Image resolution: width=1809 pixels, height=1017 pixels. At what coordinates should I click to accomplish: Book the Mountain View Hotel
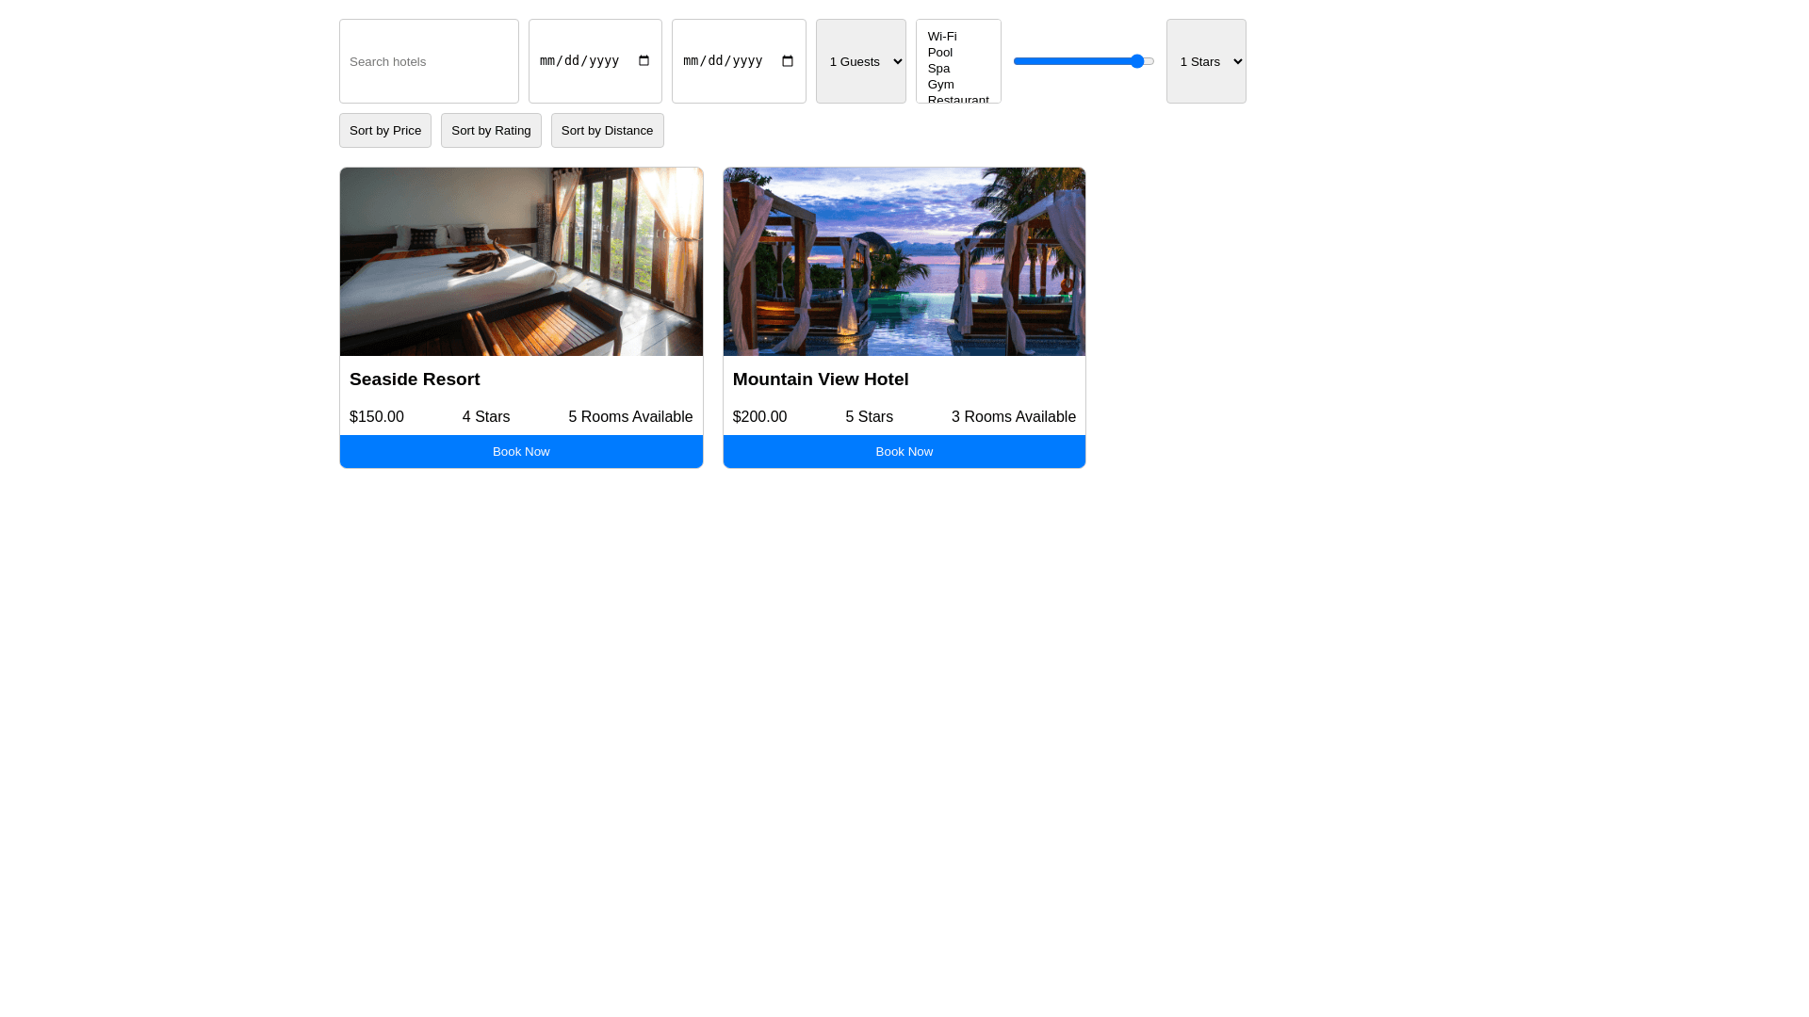904,452
